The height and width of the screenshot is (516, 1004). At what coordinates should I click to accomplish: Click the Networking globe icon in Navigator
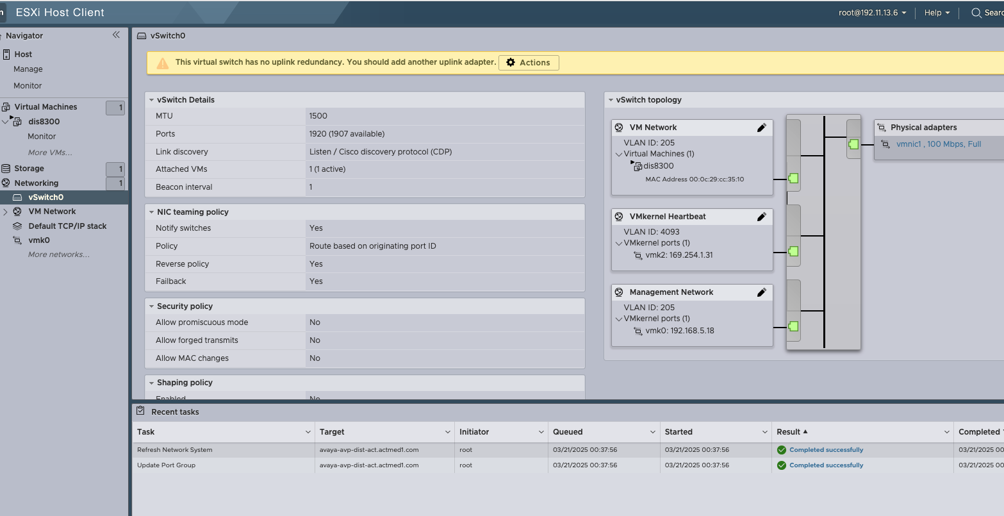tap(6, 183)
